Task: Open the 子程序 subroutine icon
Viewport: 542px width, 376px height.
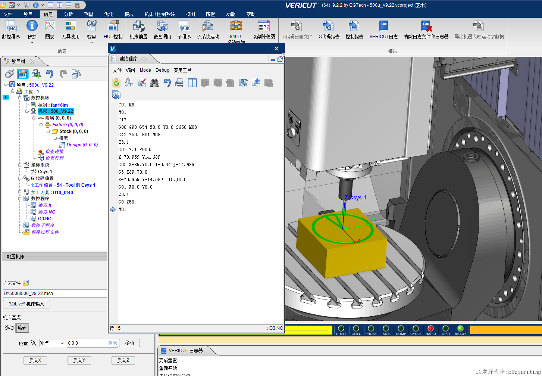Action: [x=184, y=29]
